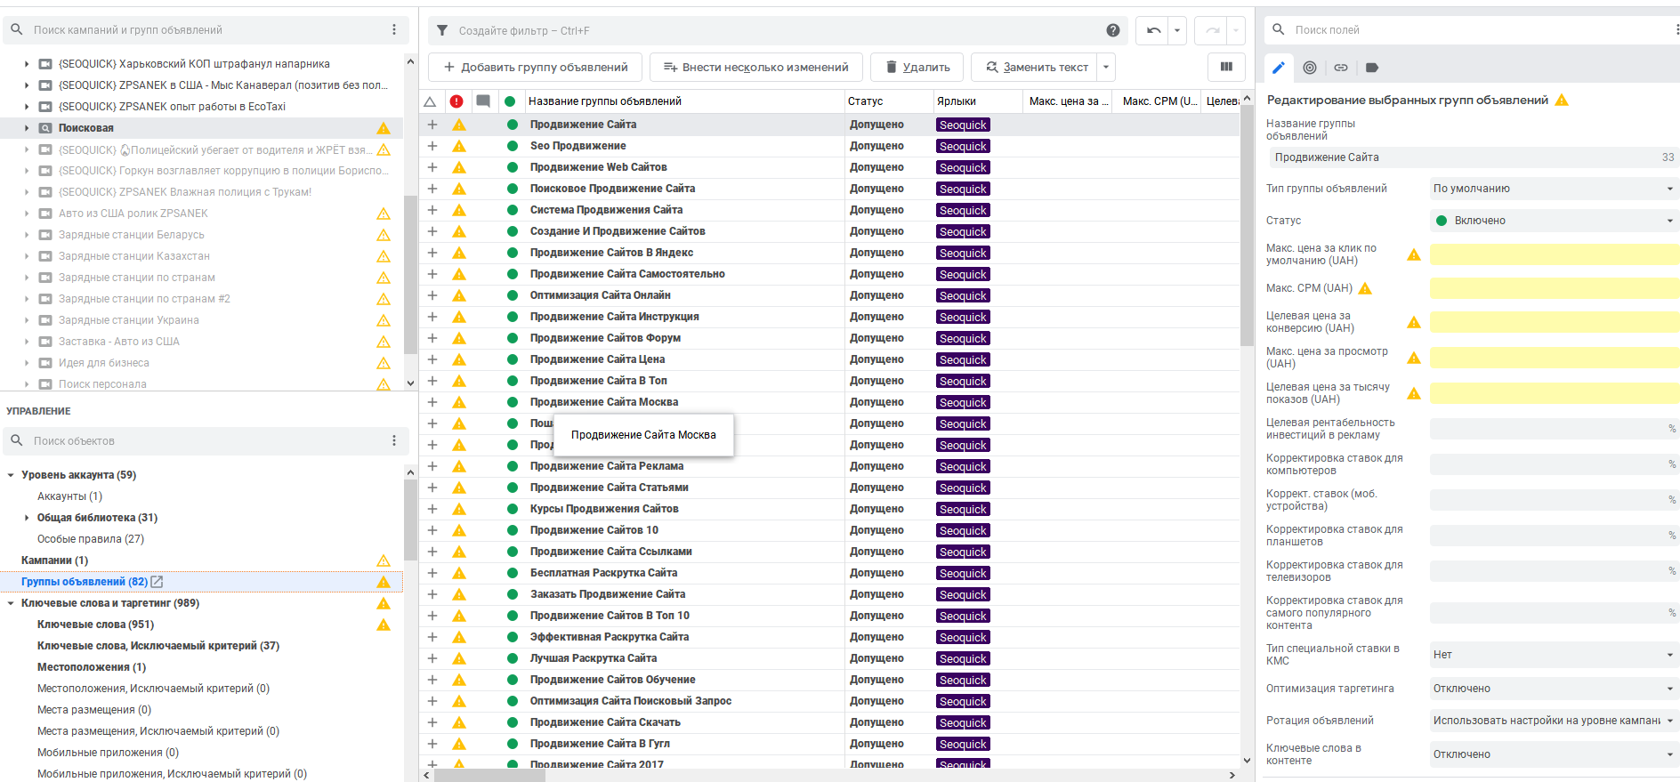The height and width of the screenshot is (782, 1680).
Task: Expand 'Харьковский КОП штрафанул напарника' campaign
Action: click(27, 64)
